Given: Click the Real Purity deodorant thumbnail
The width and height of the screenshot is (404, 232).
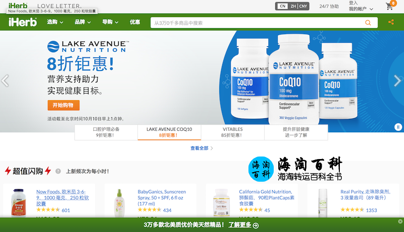Looking at the screenshot, I should [323, 203].
